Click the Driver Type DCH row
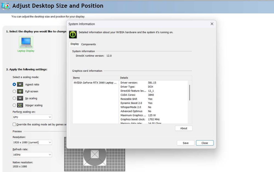The image size is (274, 172). pos(154,87)
